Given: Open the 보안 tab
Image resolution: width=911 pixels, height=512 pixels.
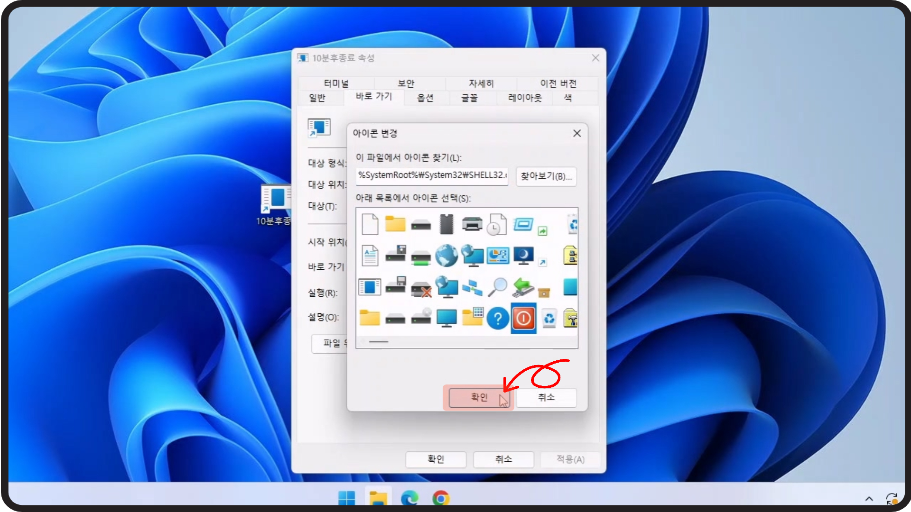Looking at the screenshot, I should [x=406, y=83].
